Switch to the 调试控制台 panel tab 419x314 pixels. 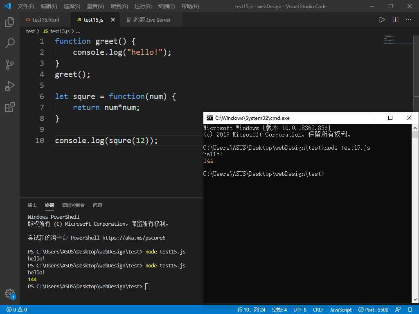[73, 205]
